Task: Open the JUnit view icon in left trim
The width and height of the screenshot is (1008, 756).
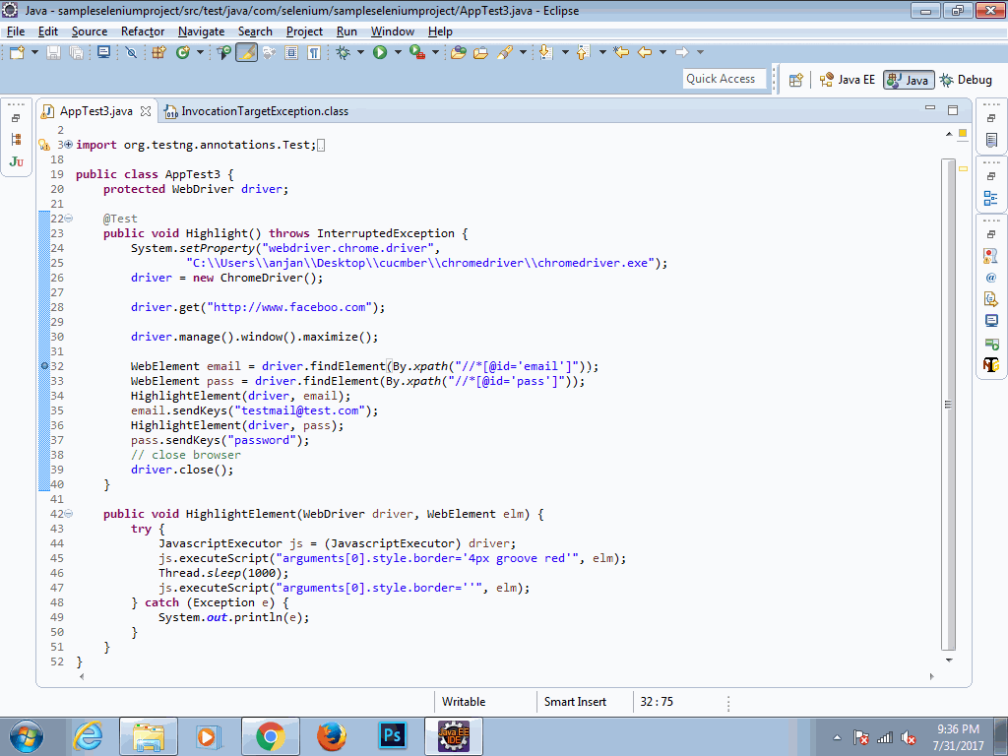Action: [x=17, y=161]
